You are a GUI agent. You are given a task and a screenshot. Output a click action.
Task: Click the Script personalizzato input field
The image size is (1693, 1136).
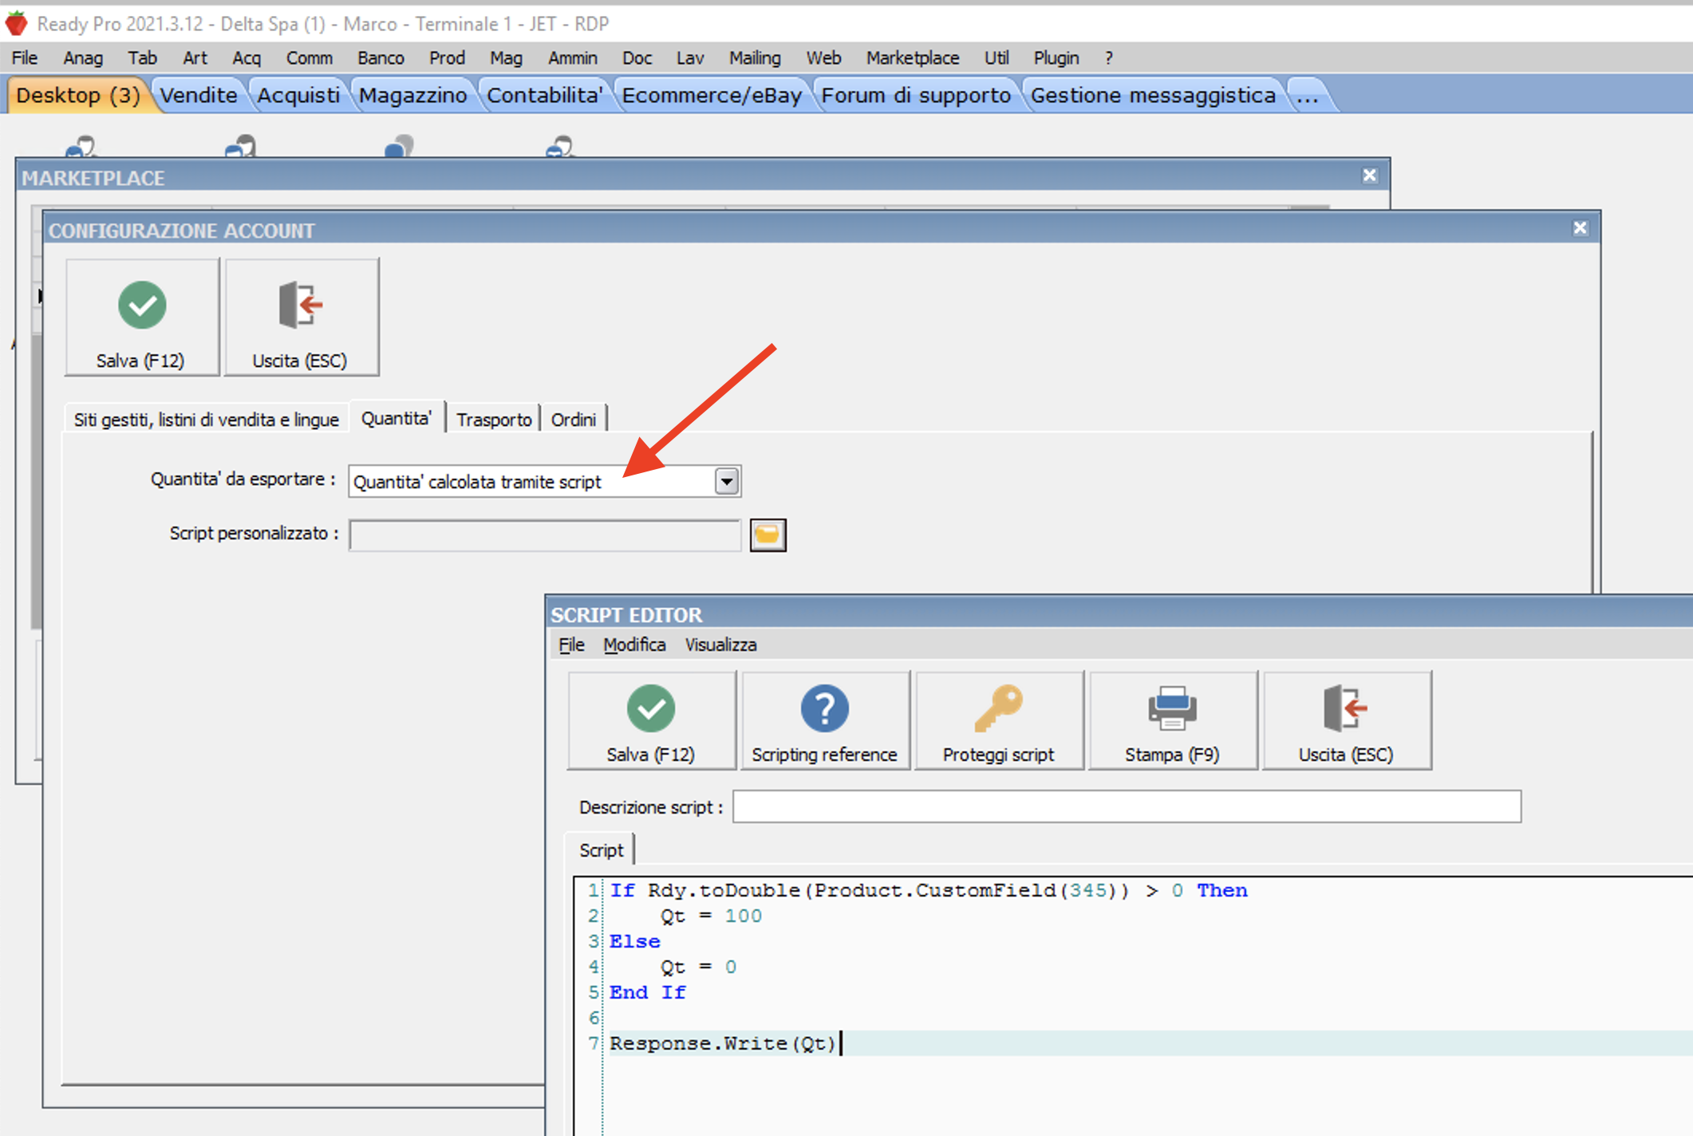click(545, 534)
